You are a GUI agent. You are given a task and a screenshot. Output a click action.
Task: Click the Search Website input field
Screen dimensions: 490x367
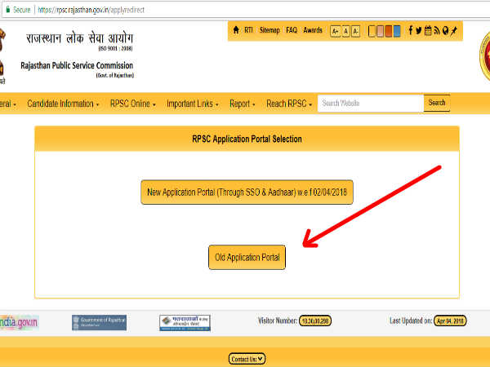371,103
